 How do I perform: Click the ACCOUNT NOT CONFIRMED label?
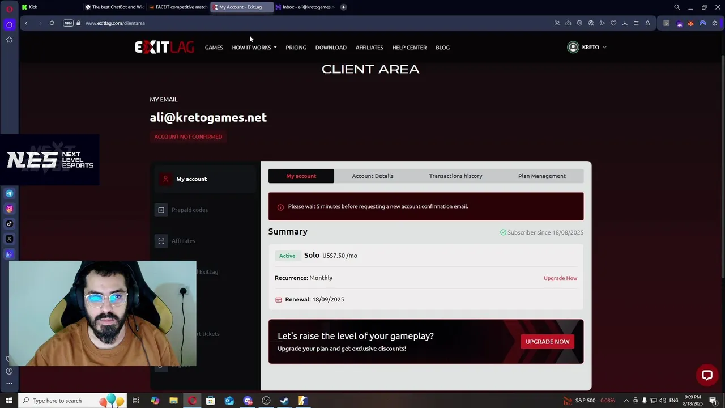point(188,137)
